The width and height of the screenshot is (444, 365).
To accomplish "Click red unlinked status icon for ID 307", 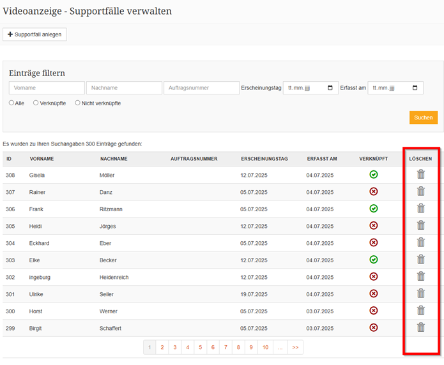I will 374,191.
